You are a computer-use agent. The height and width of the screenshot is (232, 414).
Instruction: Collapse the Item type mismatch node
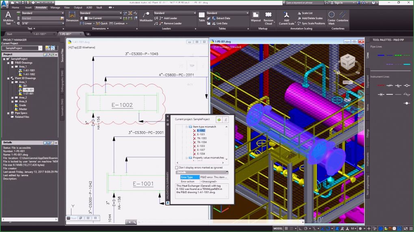[186, 127]
